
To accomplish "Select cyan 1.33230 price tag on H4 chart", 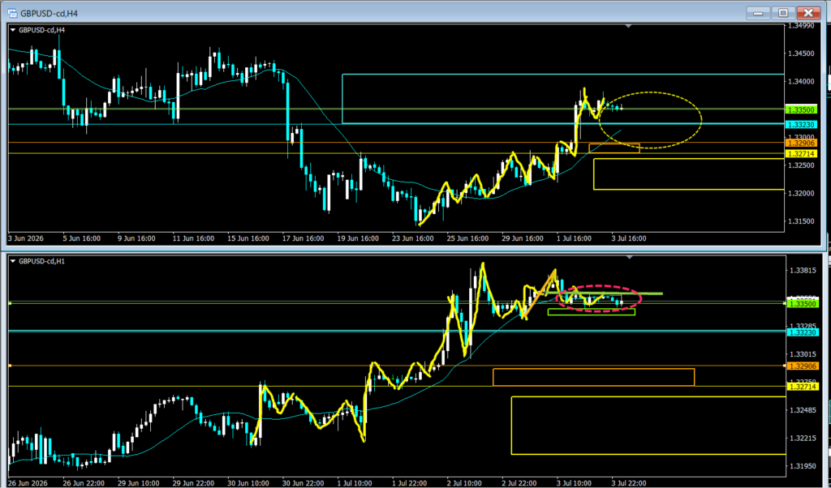I will tap(802, 124).
